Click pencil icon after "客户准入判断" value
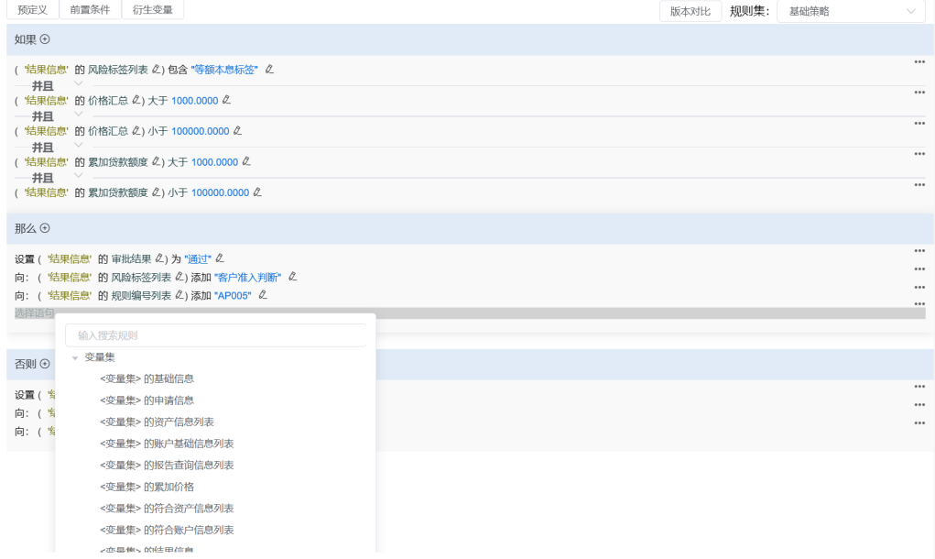This screenshot has width=935, height=559. click(292, 277)
